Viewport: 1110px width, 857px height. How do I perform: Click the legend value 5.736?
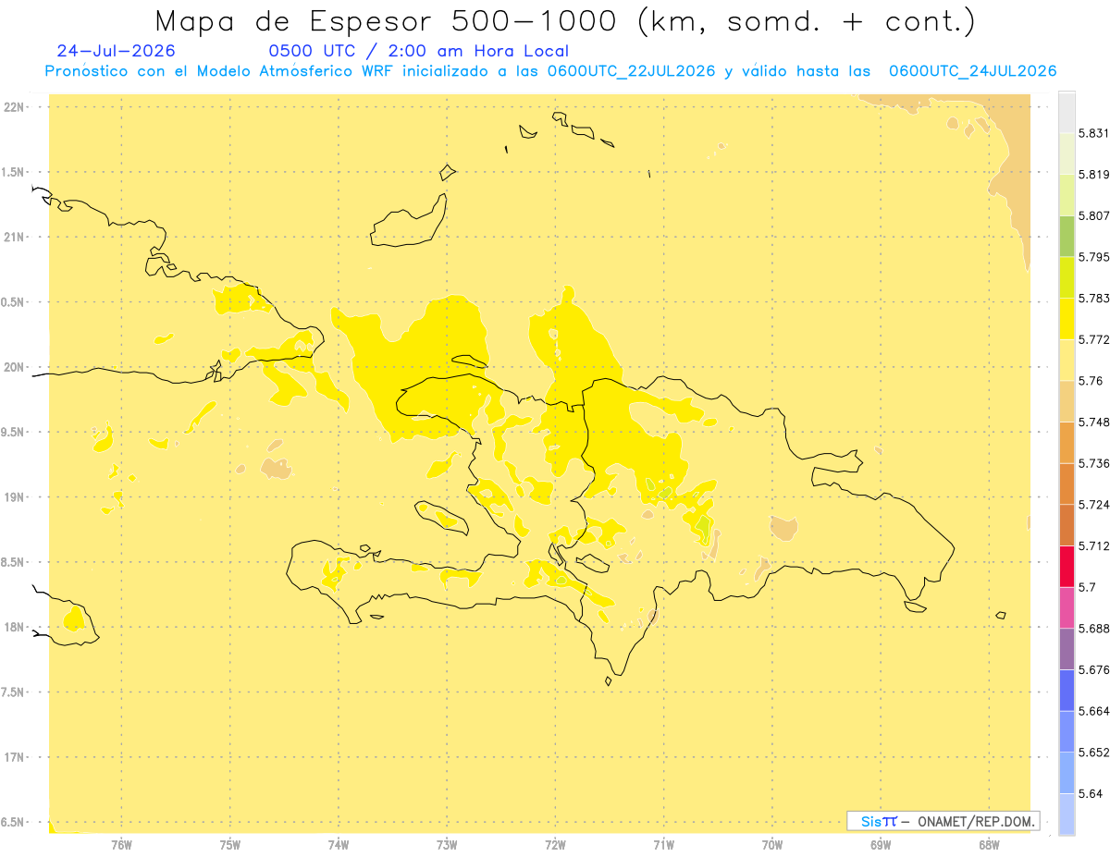click(1093, 463)
